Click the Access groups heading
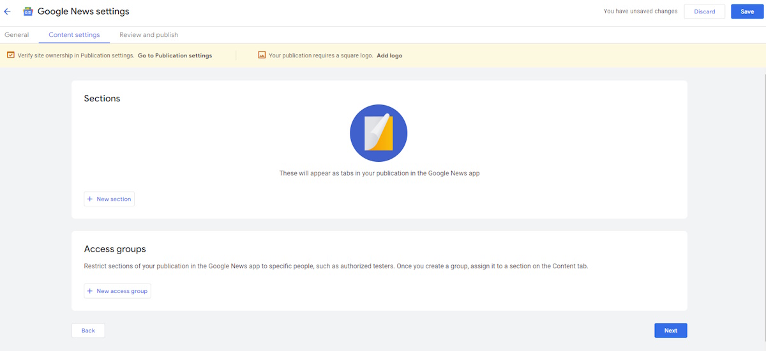766x351 pixels. pos(115,249)
